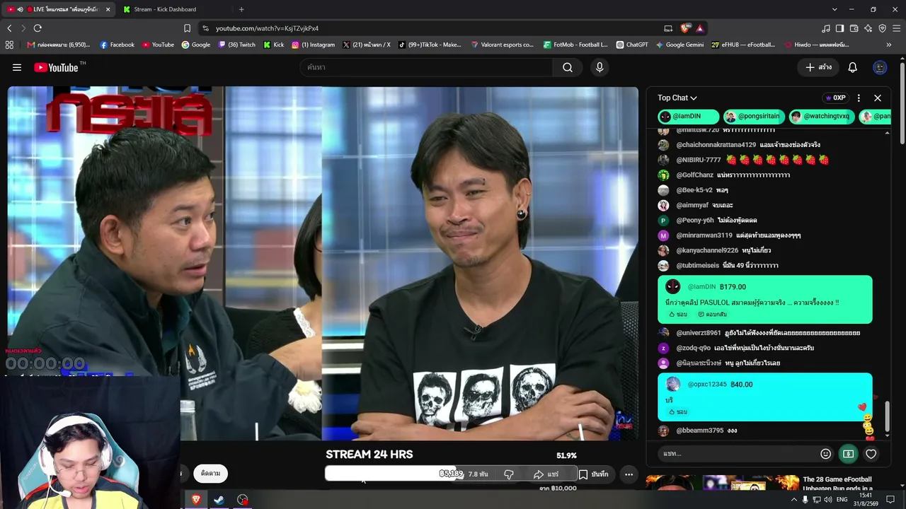The image size is (906, 509).
Task: Open browser media control music icon
Action: coord(826,28)
